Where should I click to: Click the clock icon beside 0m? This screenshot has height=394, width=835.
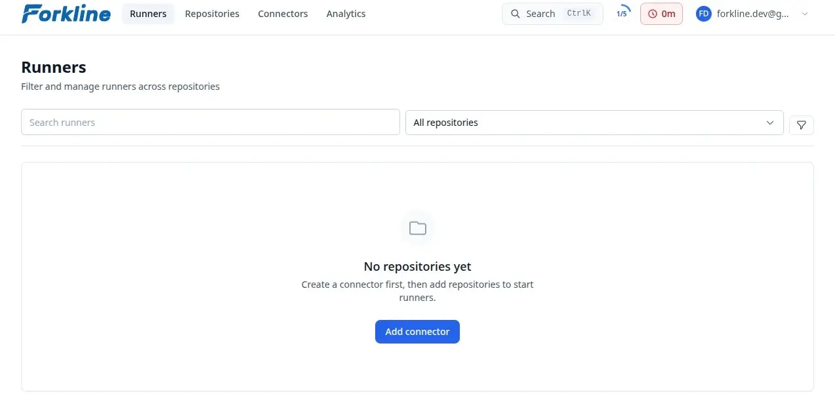point(653,14)
